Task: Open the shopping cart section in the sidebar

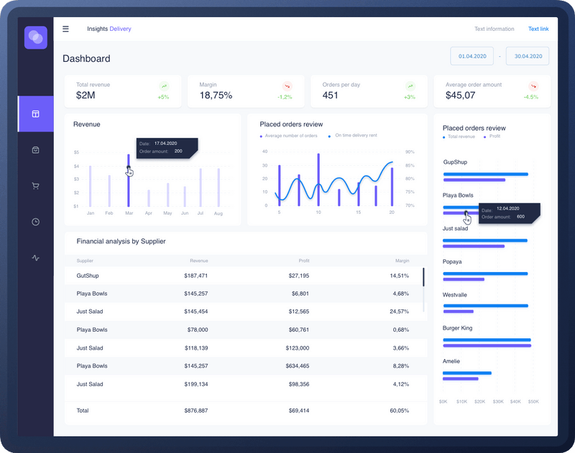Action: 34,186
